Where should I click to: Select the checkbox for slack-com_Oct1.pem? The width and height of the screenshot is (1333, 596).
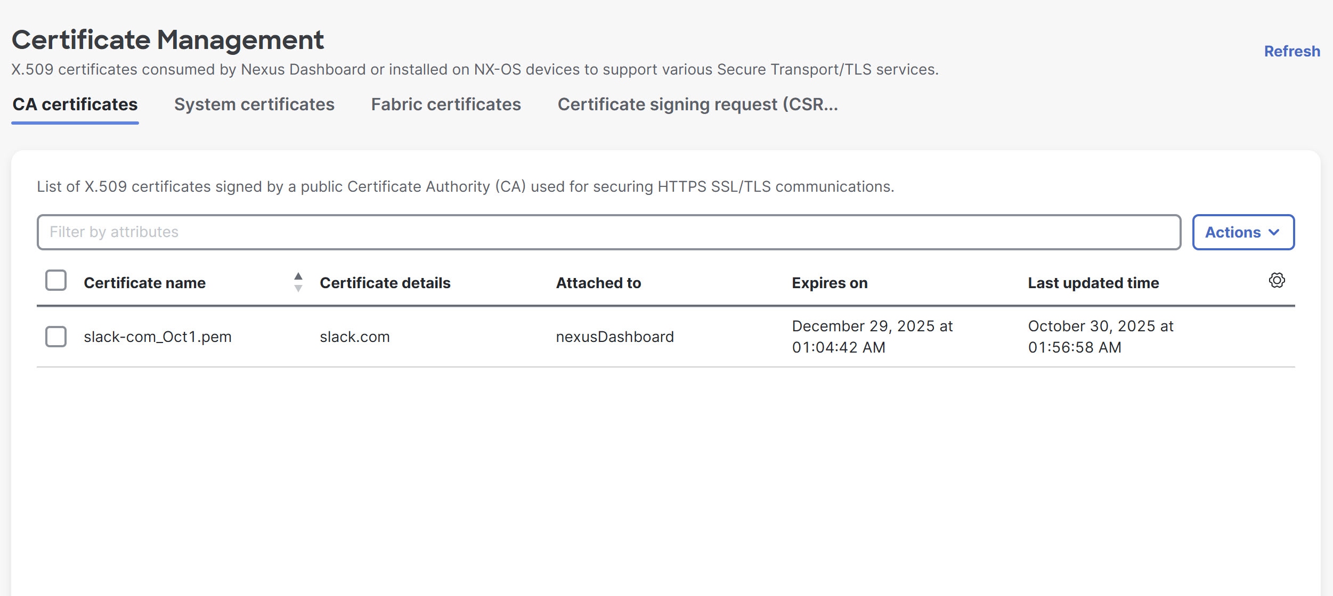(55, 336)
